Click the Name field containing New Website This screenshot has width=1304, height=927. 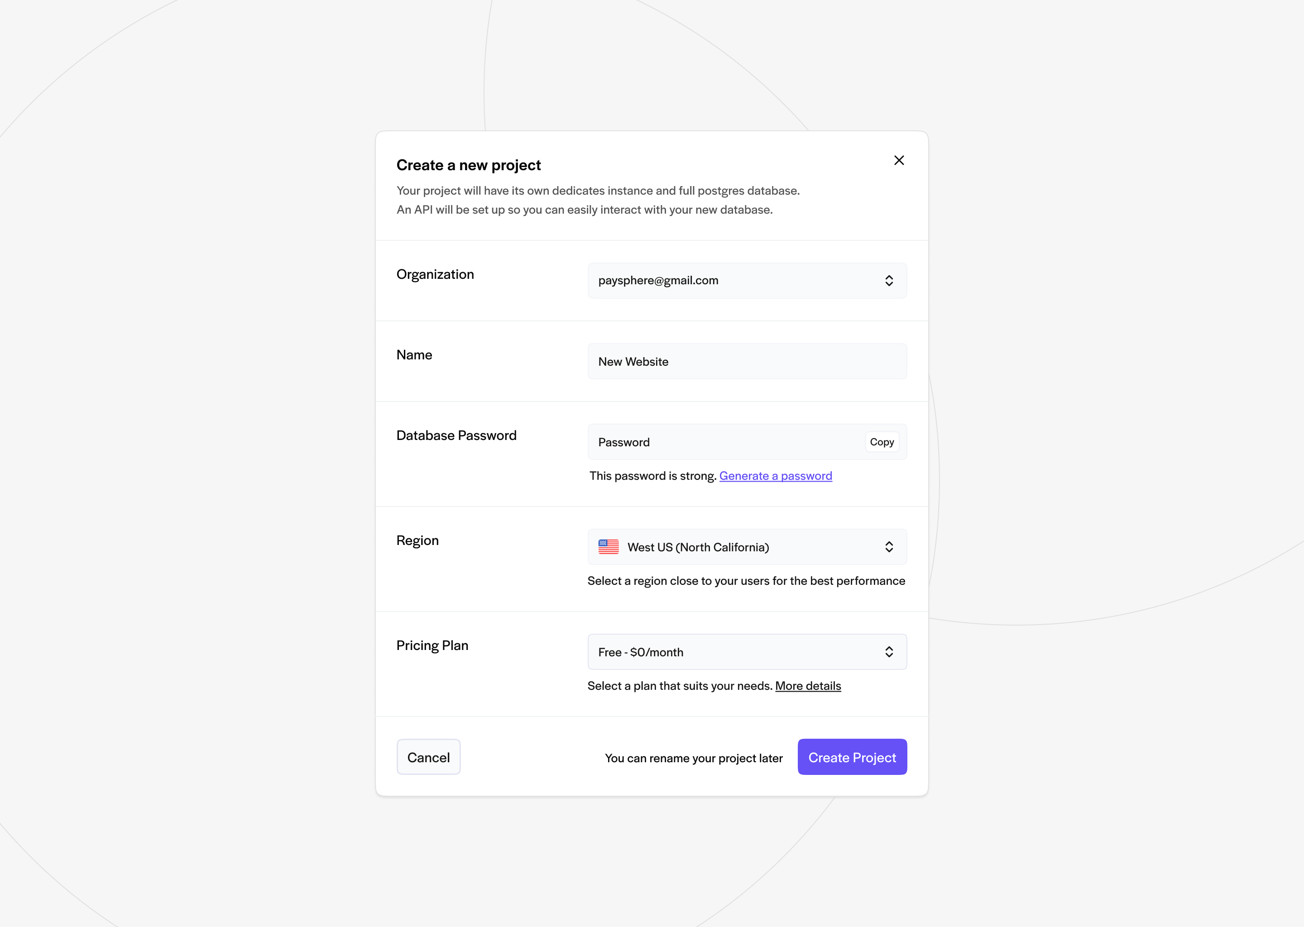tap(747, 361)
